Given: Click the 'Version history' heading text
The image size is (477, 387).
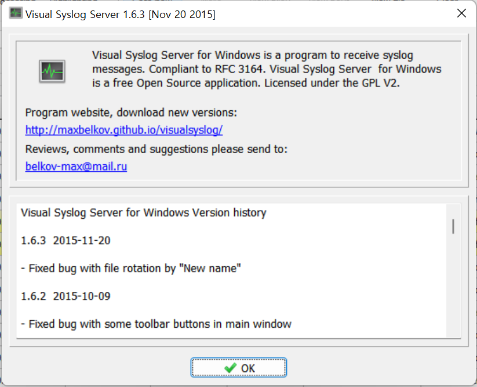Looking at the screenshot, I should click(143, 212).
